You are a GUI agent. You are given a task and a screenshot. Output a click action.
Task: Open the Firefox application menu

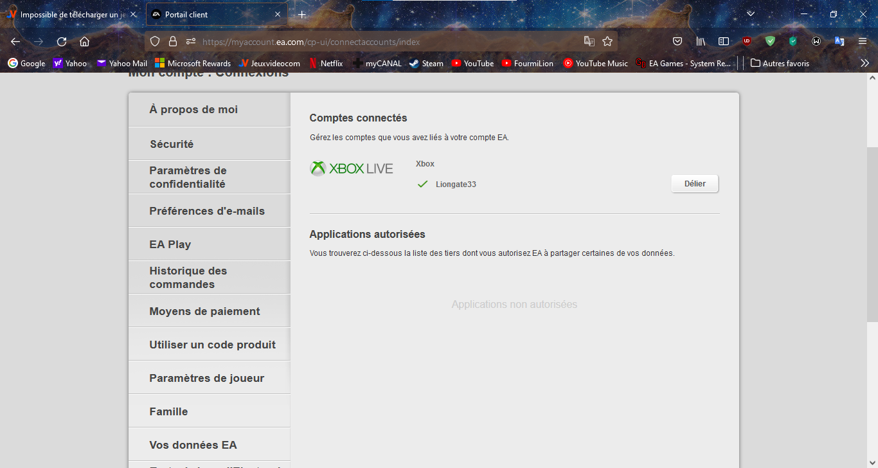tap(863, 41)
